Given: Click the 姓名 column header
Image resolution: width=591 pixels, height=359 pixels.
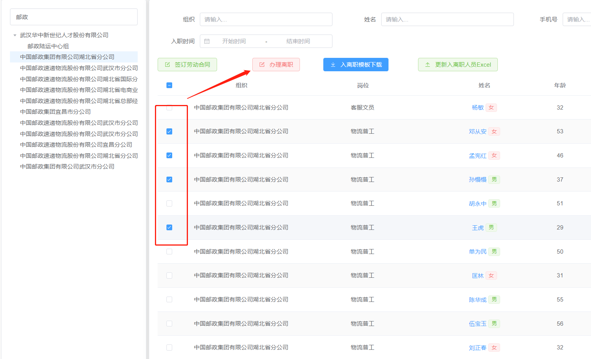Looking at the screenshot, I should pyautogui.click(x=484, y=85).
